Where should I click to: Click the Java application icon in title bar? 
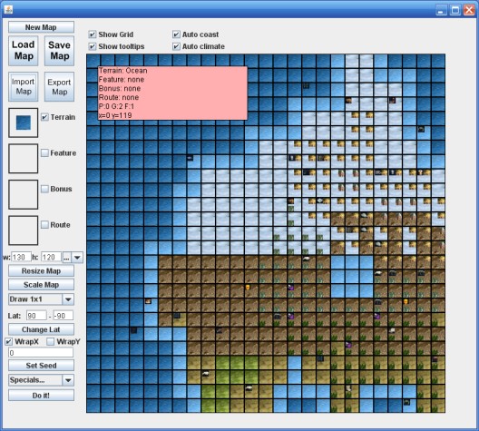pyautogui.click(x=8, y=9)
